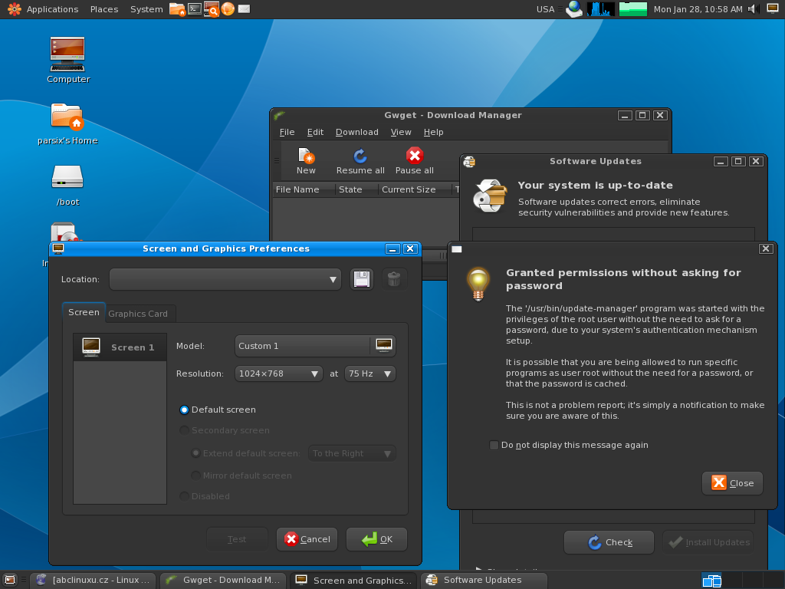Launch mail envelope icon in top panel

pyautogui.click(x=244, y=8)
